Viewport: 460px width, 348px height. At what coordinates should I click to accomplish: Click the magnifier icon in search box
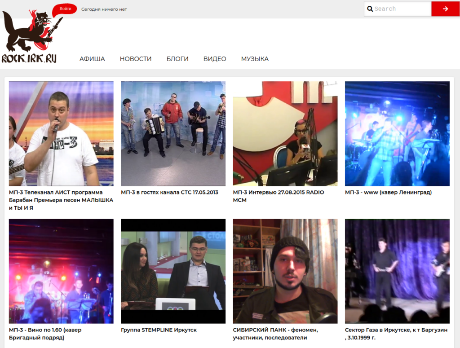coord(370,9)
